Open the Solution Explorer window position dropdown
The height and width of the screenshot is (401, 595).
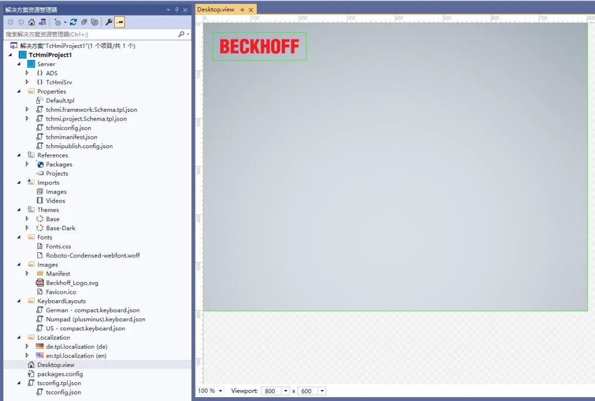pos(168,10)
